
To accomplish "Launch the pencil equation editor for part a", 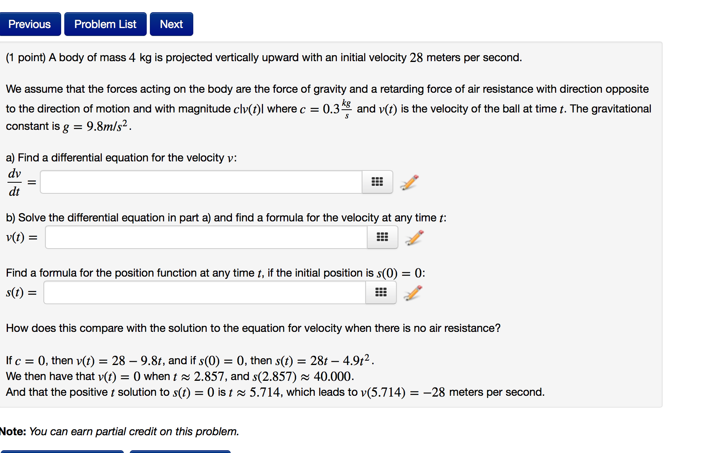I will (410, 182).
